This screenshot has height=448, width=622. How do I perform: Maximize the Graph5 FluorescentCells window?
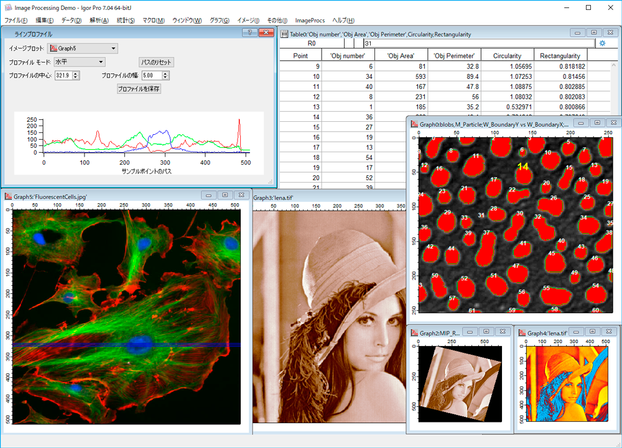225,195
